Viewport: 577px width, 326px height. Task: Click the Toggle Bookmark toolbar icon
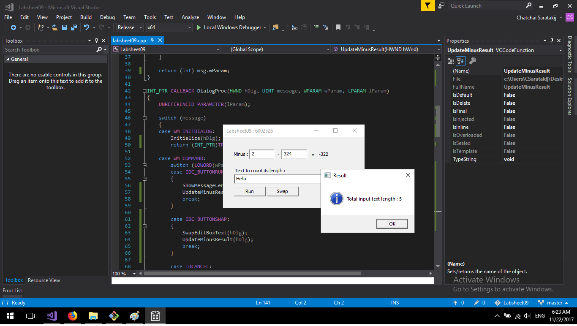coord(338,27)
